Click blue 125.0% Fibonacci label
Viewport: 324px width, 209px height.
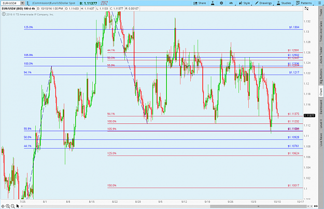tap(29, 27)
